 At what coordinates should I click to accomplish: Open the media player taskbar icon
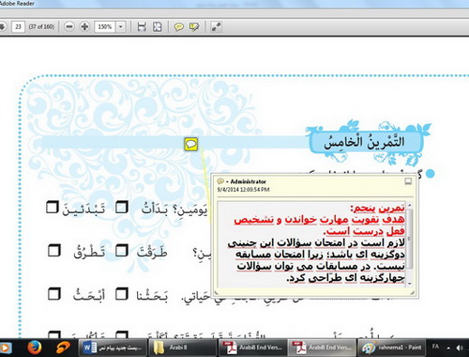5,348
